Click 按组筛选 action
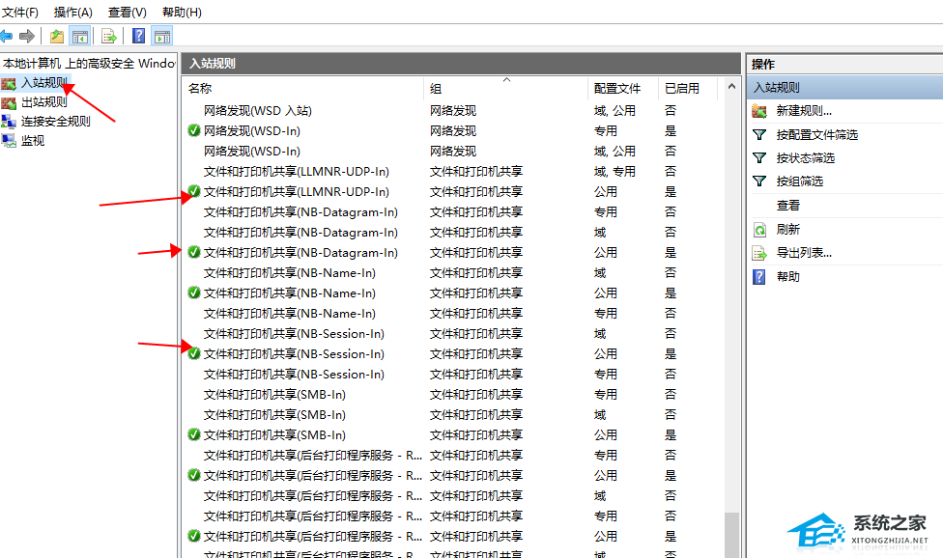 tap(799, 181)
